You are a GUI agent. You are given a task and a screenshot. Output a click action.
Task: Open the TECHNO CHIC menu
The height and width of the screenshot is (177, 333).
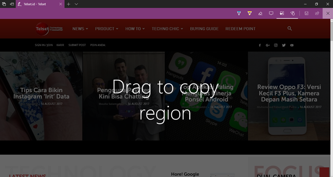pyautogui.click(x=167, y=29)
